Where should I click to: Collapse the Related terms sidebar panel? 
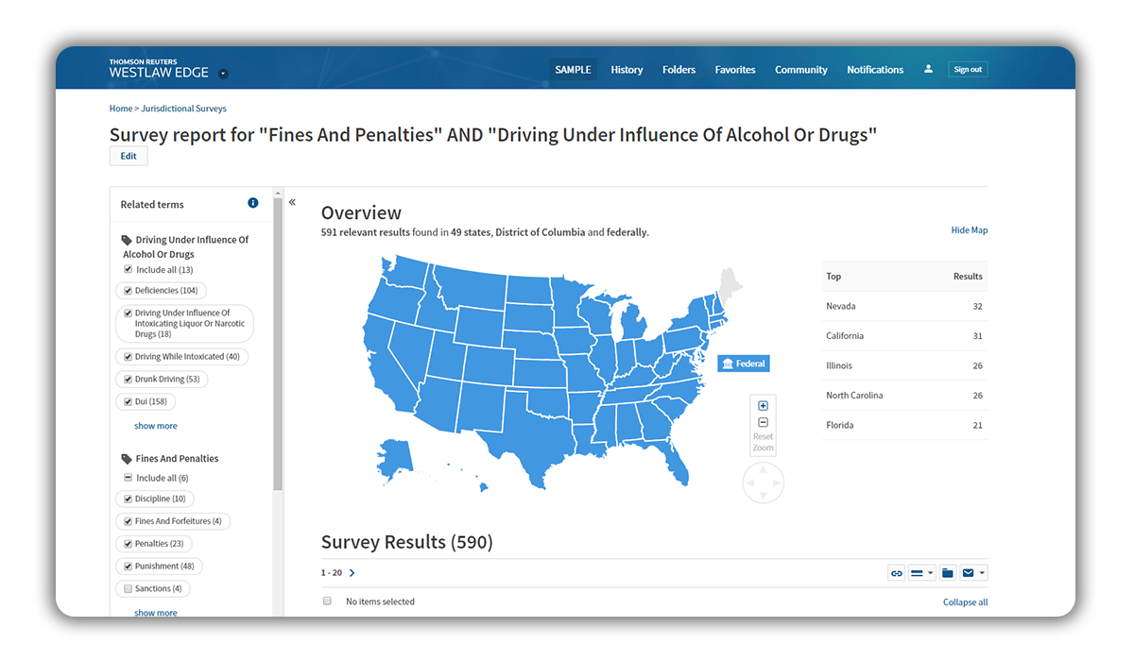click(292, 202)
